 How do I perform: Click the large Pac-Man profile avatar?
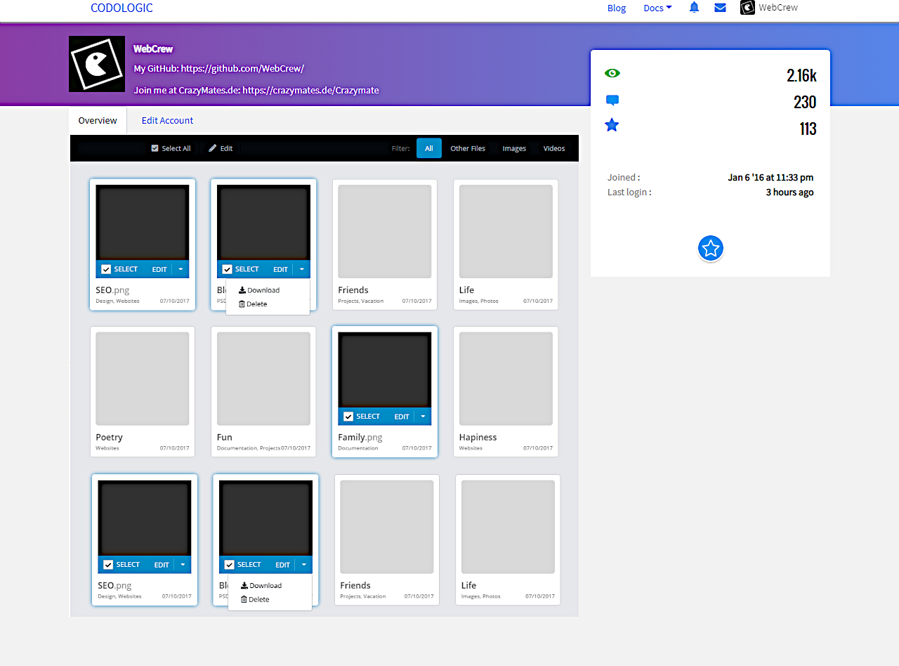(x=97, y=64)
